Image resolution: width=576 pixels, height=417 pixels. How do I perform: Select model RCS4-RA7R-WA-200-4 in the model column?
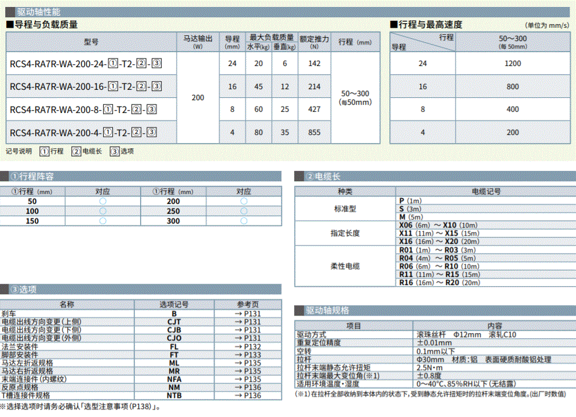[83, 132]
